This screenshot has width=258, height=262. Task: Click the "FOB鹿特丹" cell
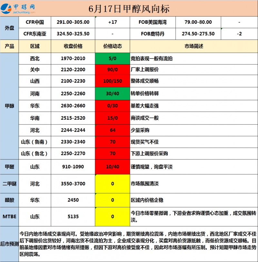[x=153, y=34]
